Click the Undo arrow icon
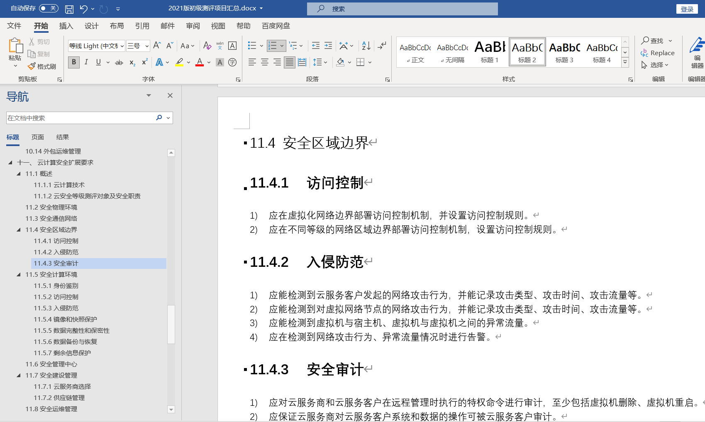Viewport: 705px width, 422px height. (84, 9)
